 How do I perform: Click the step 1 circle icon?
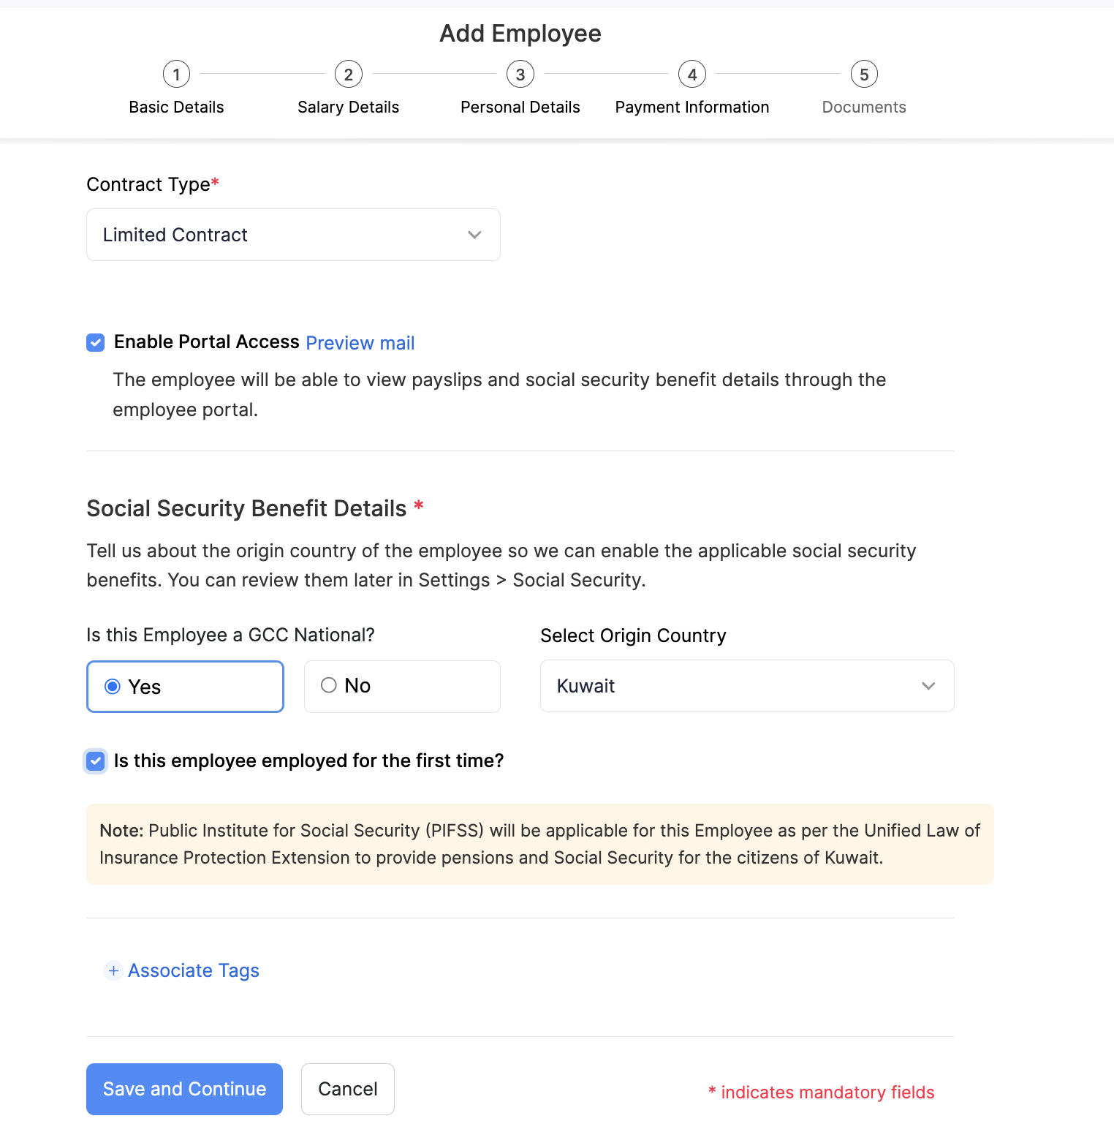[x=176, y=74]
